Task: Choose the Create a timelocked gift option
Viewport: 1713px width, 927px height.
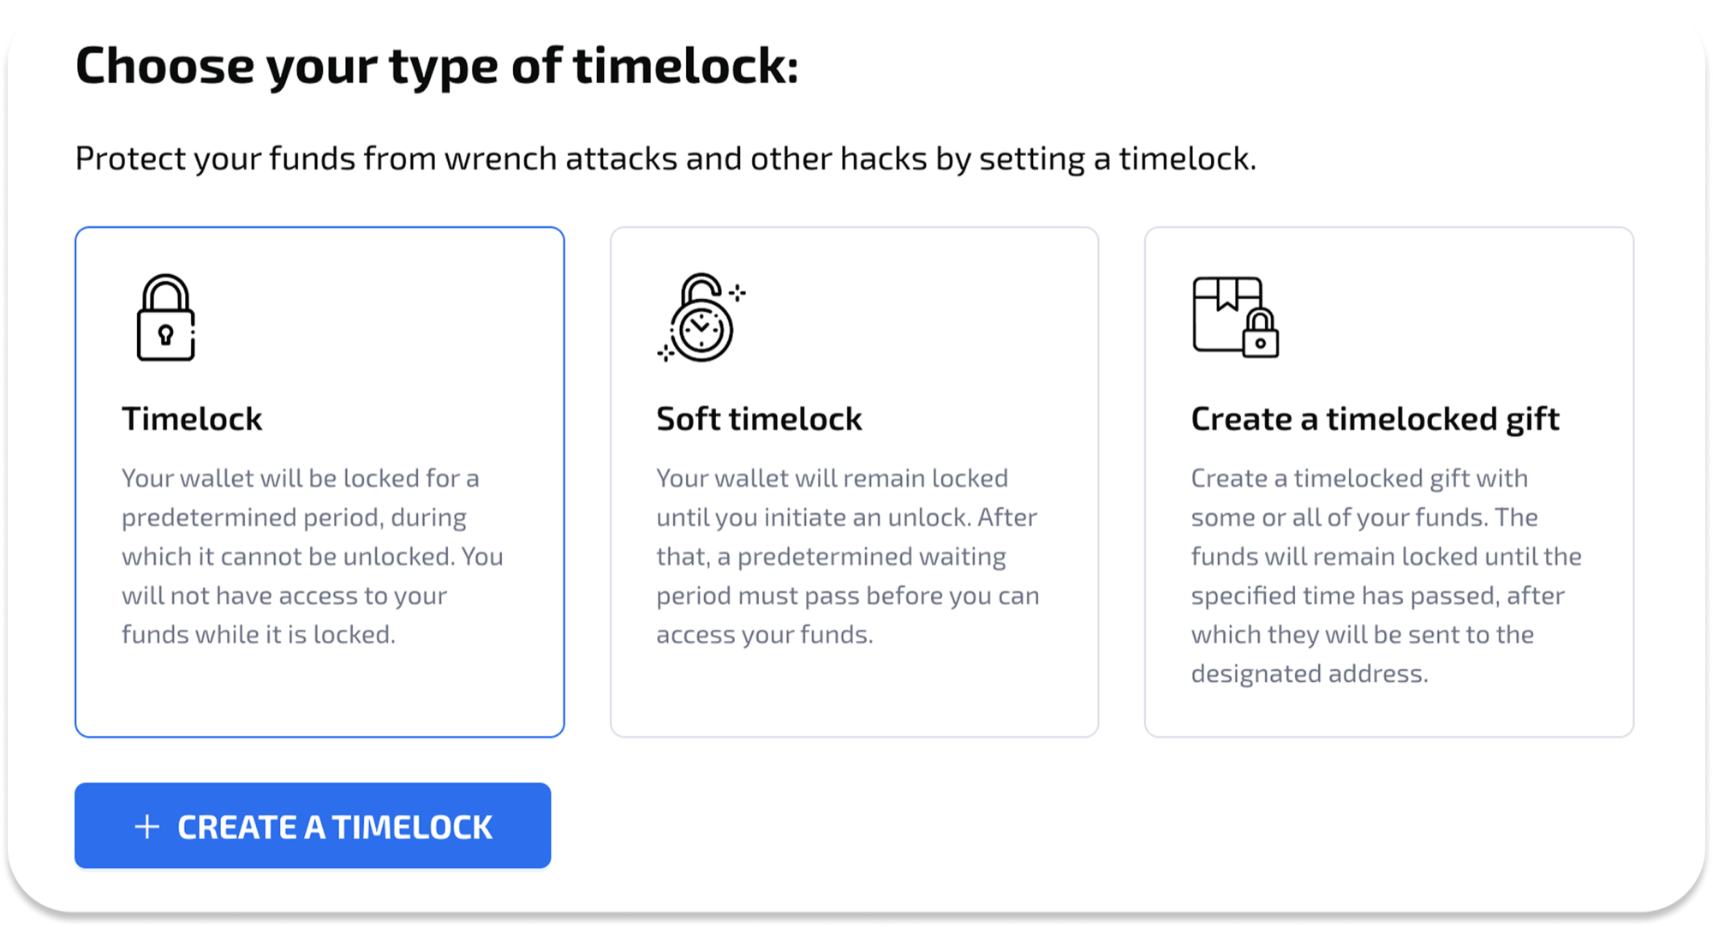Action: point(1389,480)
